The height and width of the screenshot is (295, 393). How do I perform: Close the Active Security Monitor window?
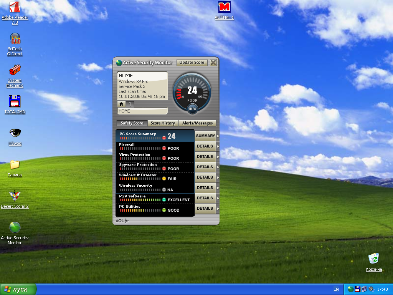213,63
